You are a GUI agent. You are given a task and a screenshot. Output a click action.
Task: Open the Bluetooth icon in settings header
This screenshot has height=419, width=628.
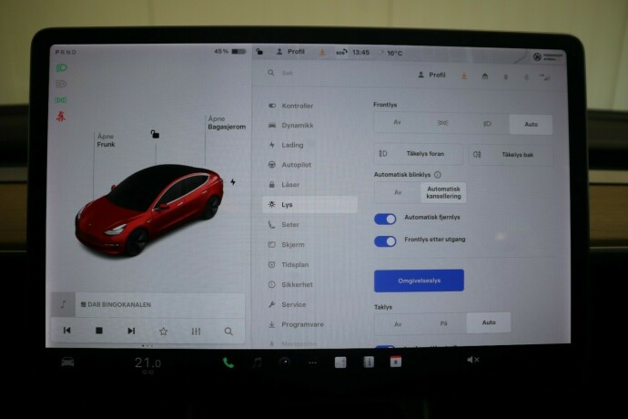pos(527,77)
